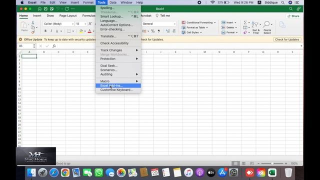Click the Home icon in title bar

pyautogui.click(x=39, y=9)
